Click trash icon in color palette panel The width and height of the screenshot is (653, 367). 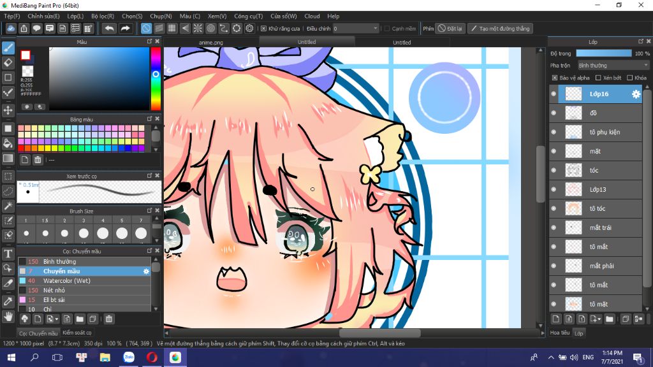[38, 160]
